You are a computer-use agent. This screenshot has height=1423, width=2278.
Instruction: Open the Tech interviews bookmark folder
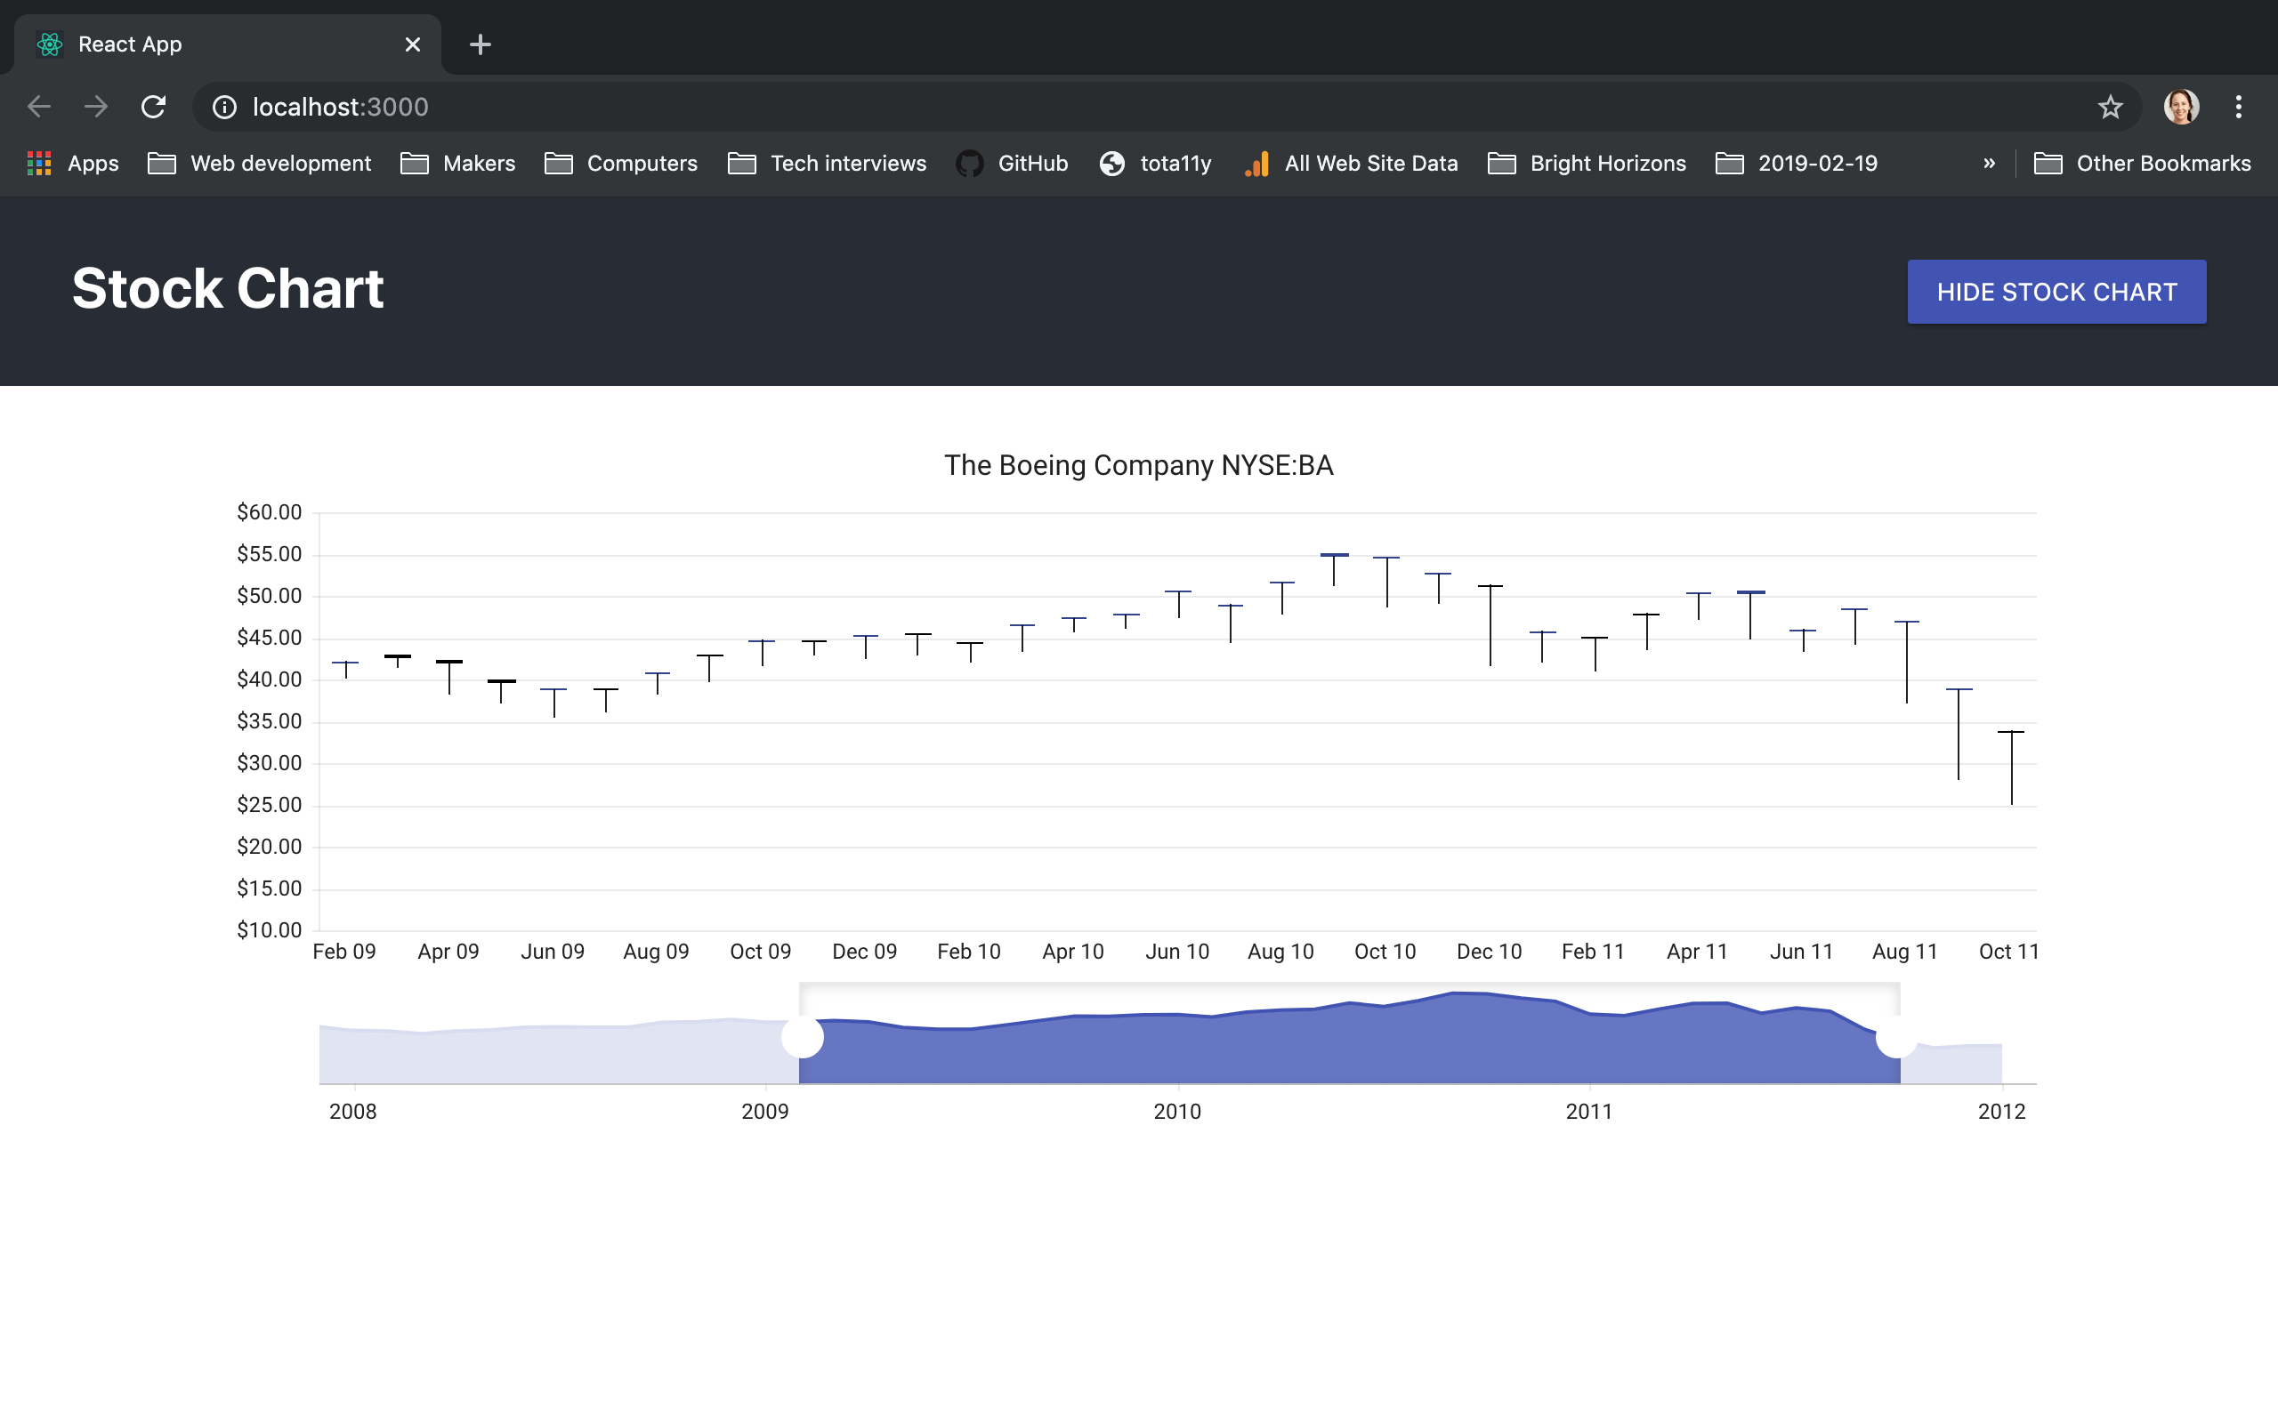[x=828, y=164]
